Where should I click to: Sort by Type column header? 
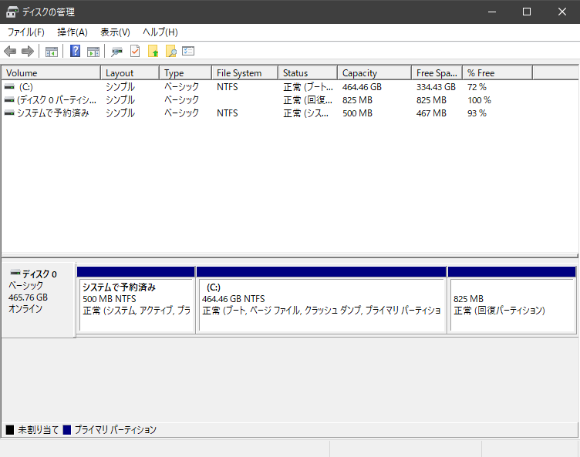186,73
